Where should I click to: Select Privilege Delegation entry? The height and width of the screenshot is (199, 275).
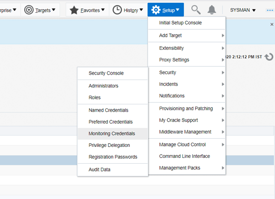pos(109,145)
